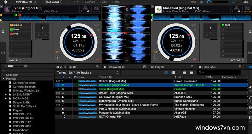Click the first artwork view icon
252x134 pixels.
pyautogui.click(x=184, y=73)
